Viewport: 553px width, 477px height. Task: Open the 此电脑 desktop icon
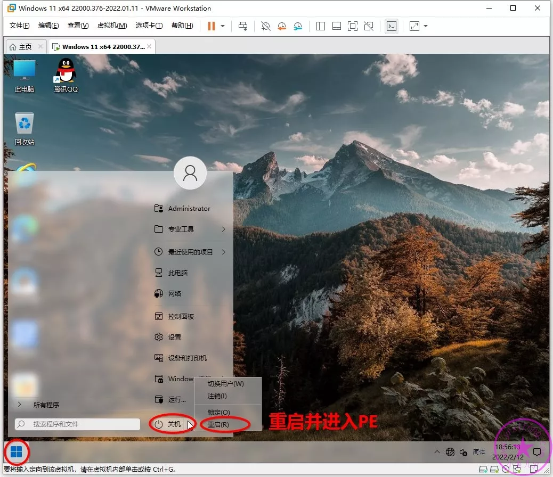coord(25,75)
